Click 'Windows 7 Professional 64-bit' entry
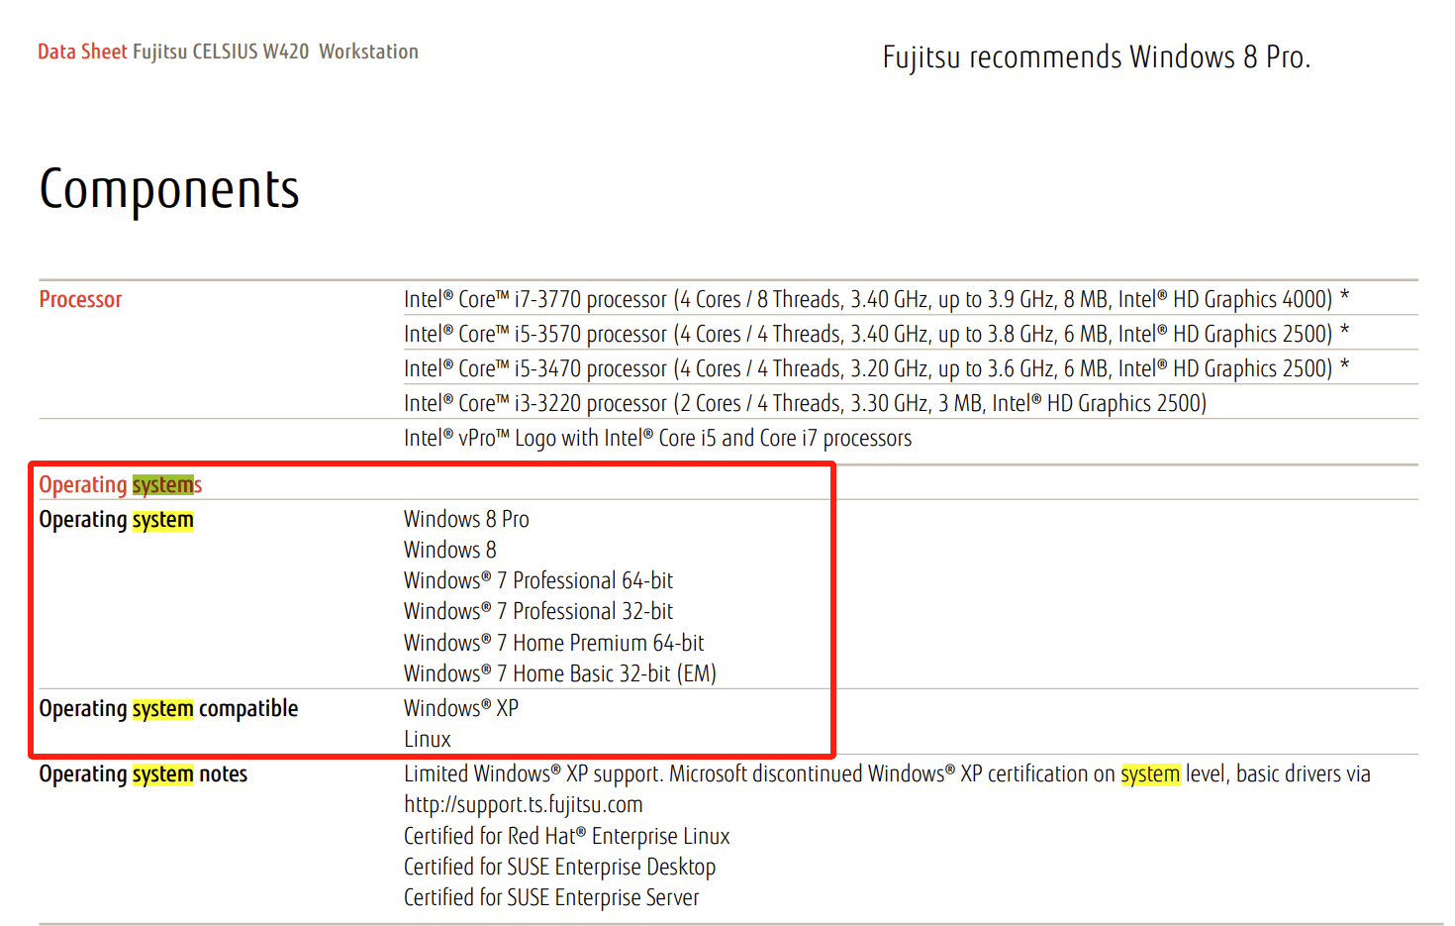This screenshot has height=926, width=1455. [x=538, y=580]
